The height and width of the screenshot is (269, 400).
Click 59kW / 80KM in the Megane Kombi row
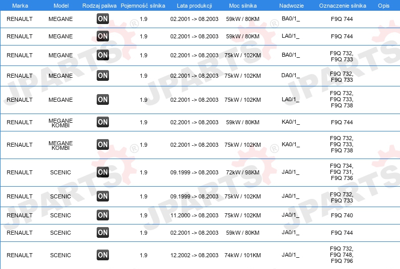click(242, 122)
